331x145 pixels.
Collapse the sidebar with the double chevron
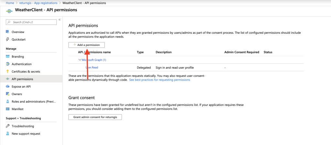[59, 20]
